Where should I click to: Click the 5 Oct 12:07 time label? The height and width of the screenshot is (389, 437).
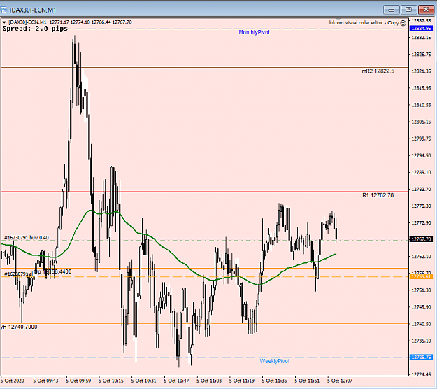(x=340, y=381)
